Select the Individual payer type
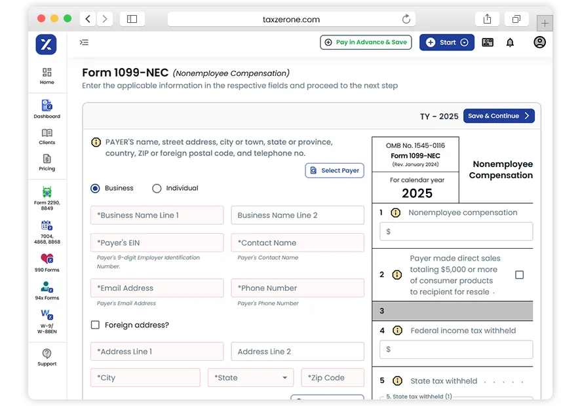580x406 pixels. pyautogui.click(x=157, y=187)
